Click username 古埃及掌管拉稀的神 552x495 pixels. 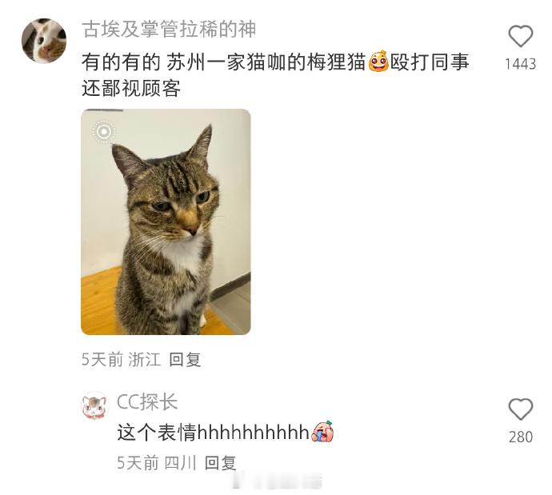click(169, 30)
